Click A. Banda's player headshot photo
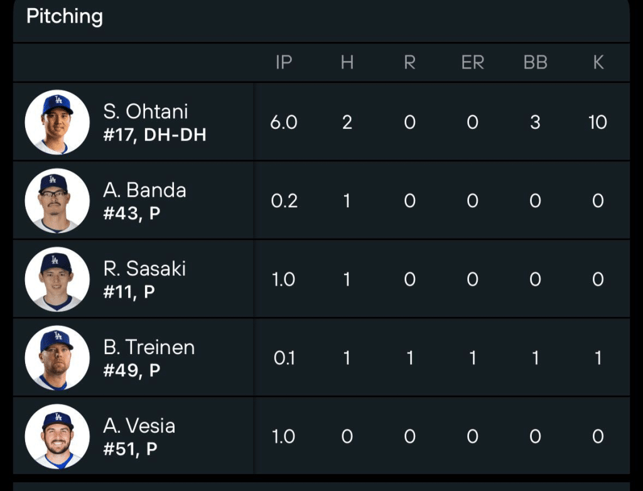 pyautogui.click(x=57, y=200)
